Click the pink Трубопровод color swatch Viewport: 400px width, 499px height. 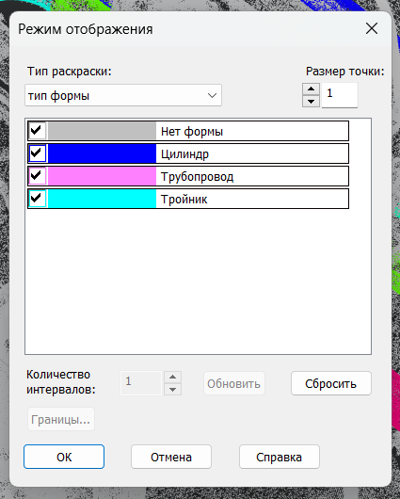tap(102, 176)
